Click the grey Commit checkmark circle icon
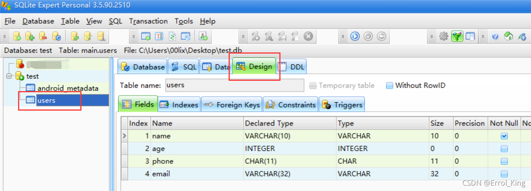 tap(368, 36)
